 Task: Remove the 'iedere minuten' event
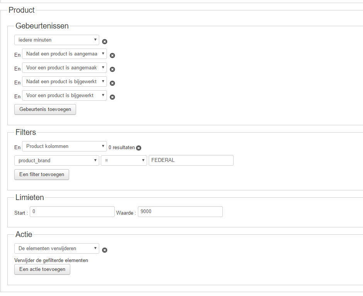click(x=105, y=42)
